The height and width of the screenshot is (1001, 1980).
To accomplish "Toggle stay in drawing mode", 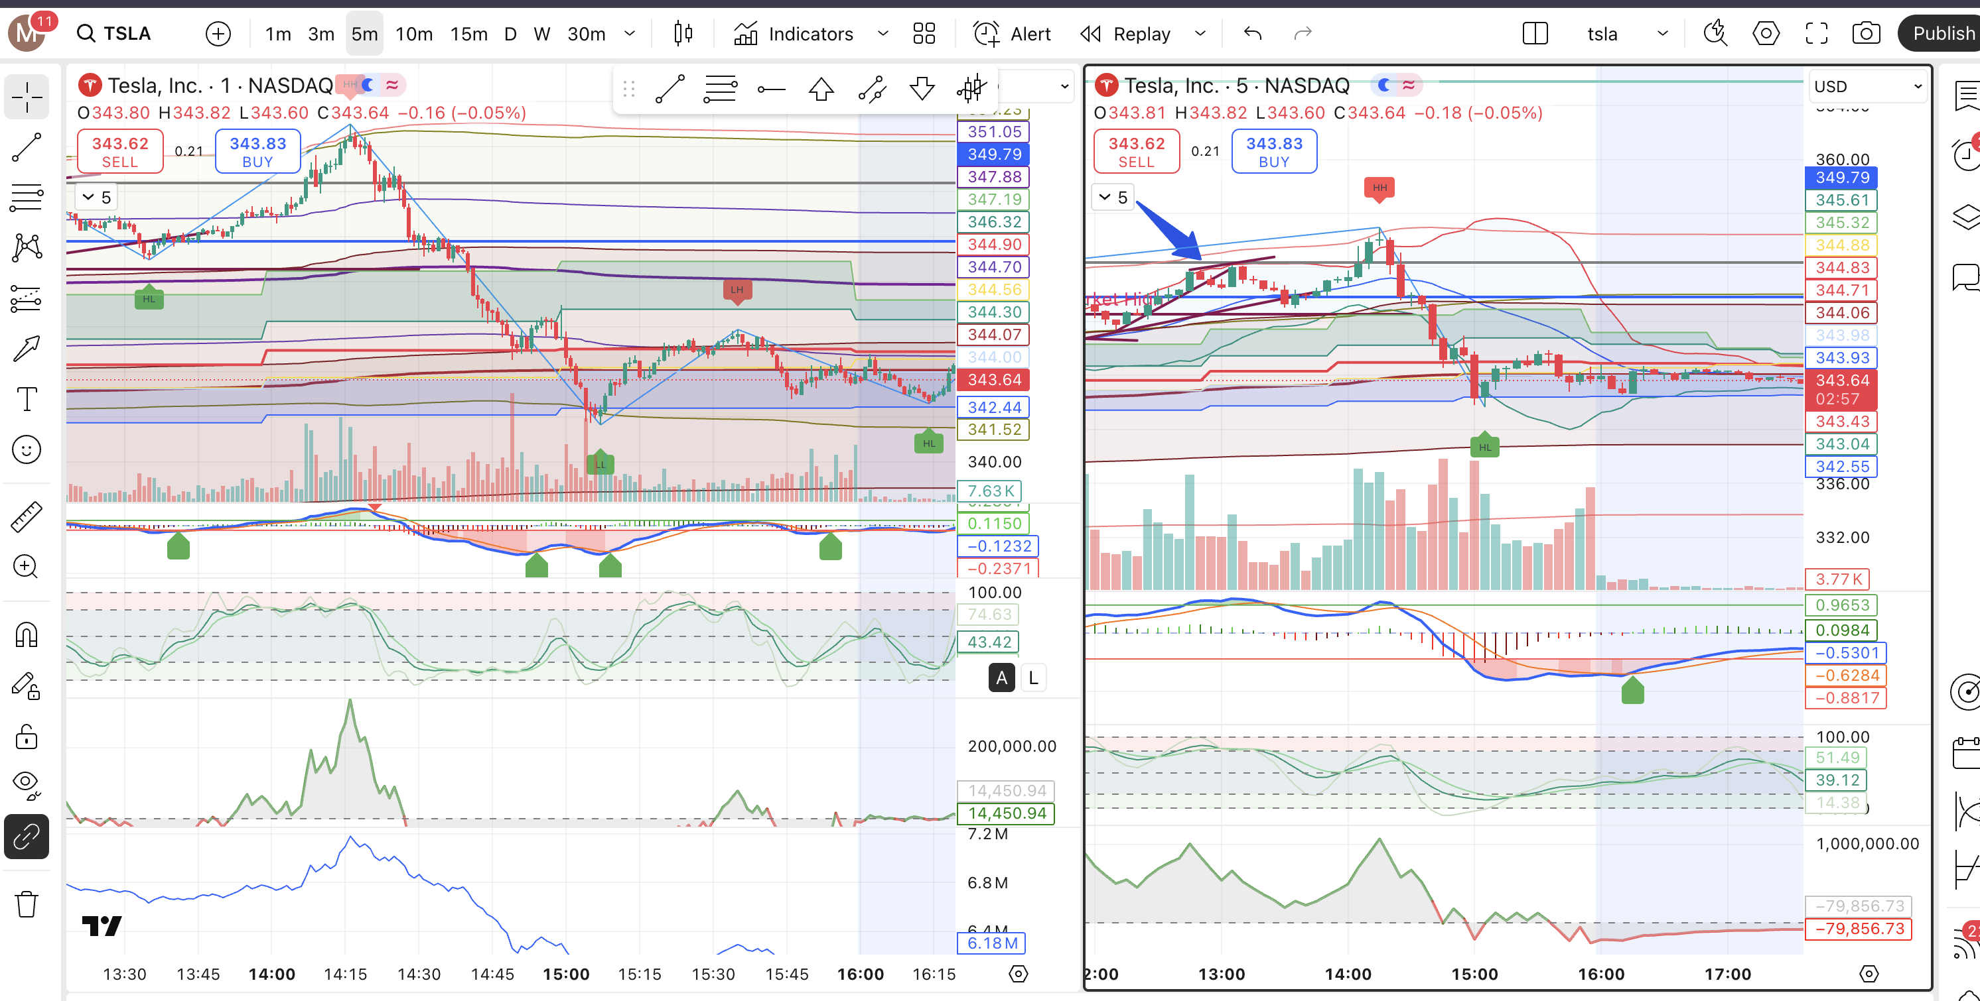I will tap(26, 685).
